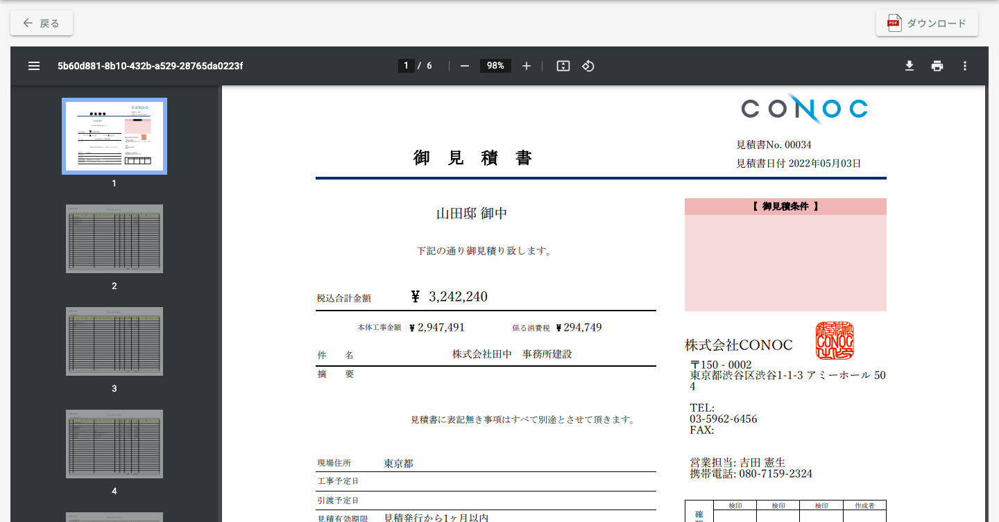Open page 2 thumbnail
The width and height of the screenshot is (999, 522).
tap(114, 238)
